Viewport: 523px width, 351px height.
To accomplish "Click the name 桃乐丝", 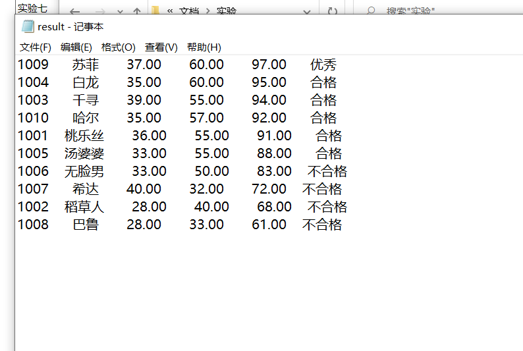I will [84, 136].
